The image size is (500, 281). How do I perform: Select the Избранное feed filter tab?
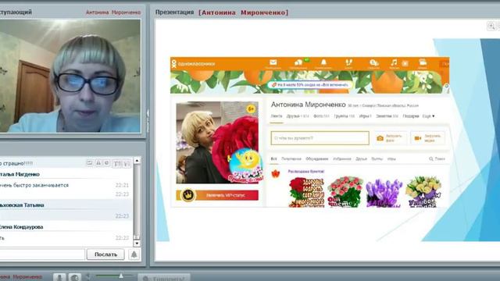(x=342, y=158)
